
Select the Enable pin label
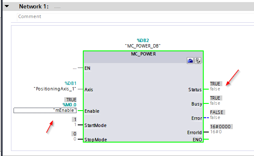pos(92,111)
